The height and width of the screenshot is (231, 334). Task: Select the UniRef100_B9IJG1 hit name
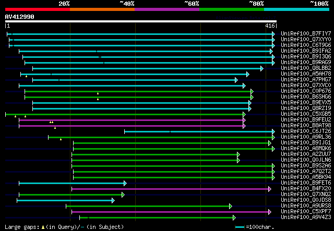click(306, 143)
